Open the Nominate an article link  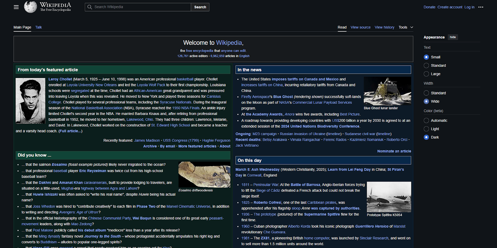[394, 151]
